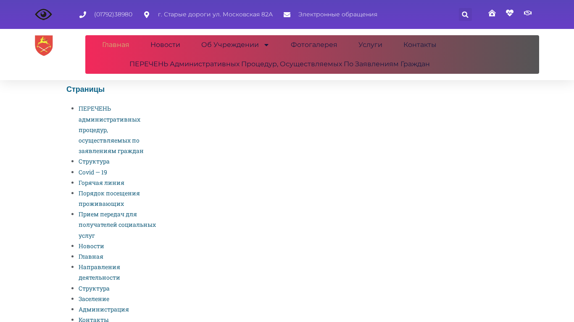Open the Главная link in pages list
The height and width of the screenshot is (322, 574).
point(91,257)
